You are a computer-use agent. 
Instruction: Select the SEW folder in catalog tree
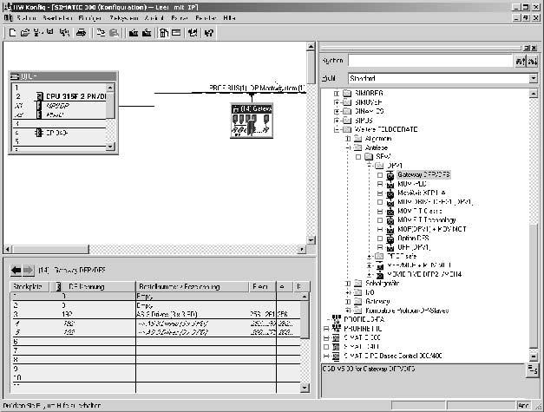tap(383, 157)
